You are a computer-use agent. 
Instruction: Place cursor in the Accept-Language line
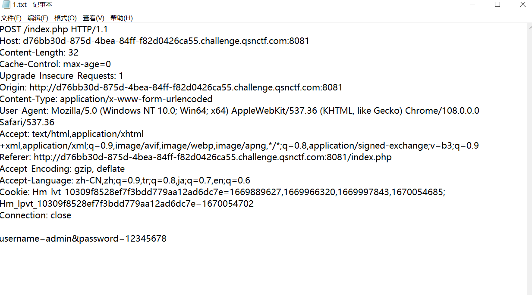125,180
